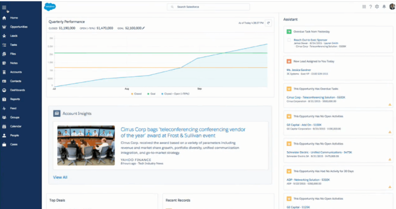This screenshot has height=209, width=396.
Task: Check the Reach Out to Exec Sponsor task
Action: pyautogui.click(x=289, y=40)
